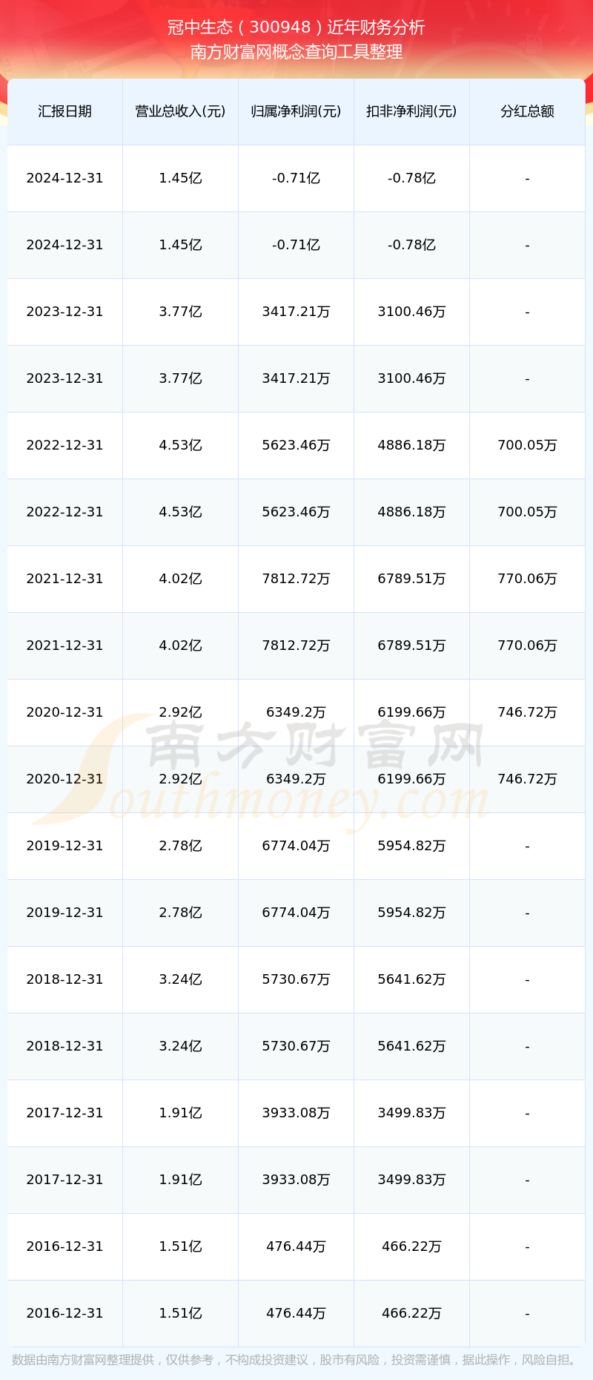Click the footer disclaimer text at bottom
Viewport: 593px width, 1380px height.
tap(296, 1360)
